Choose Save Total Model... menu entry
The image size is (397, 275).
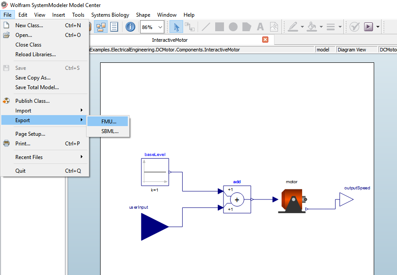[45, 87]
